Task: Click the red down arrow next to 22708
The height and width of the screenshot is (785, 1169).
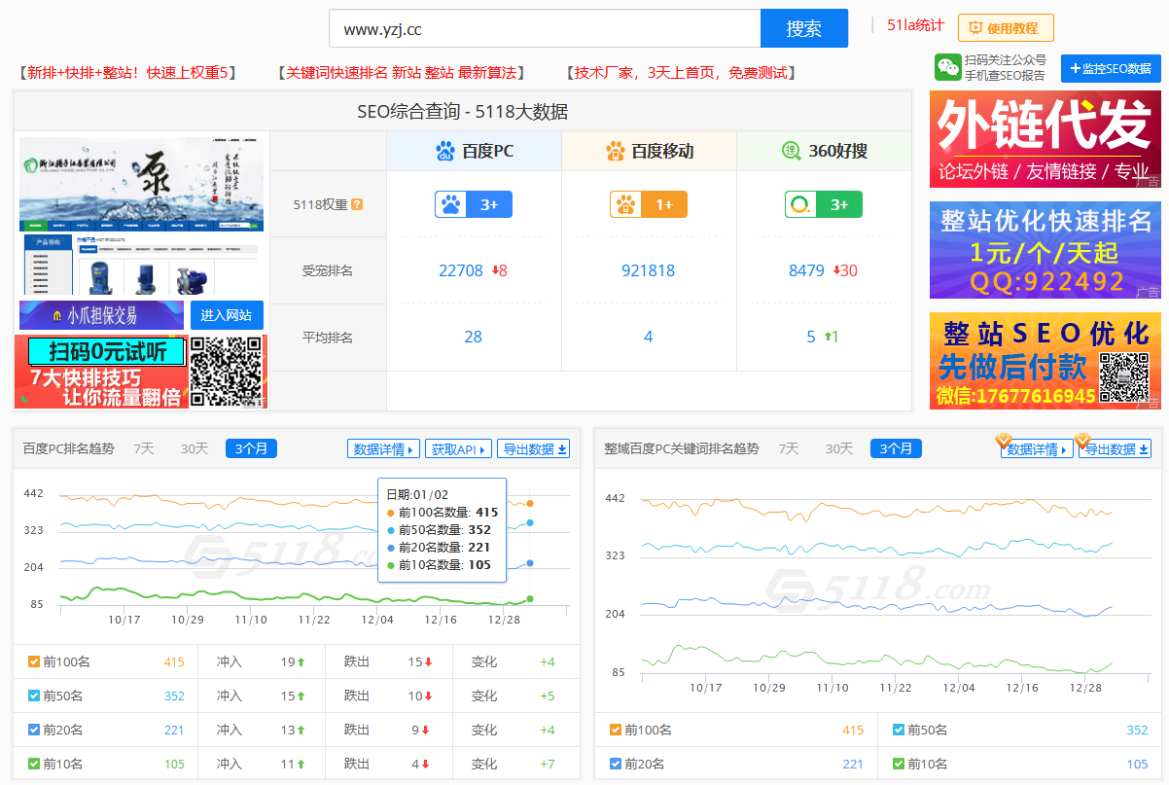Action: pos(494,270)
